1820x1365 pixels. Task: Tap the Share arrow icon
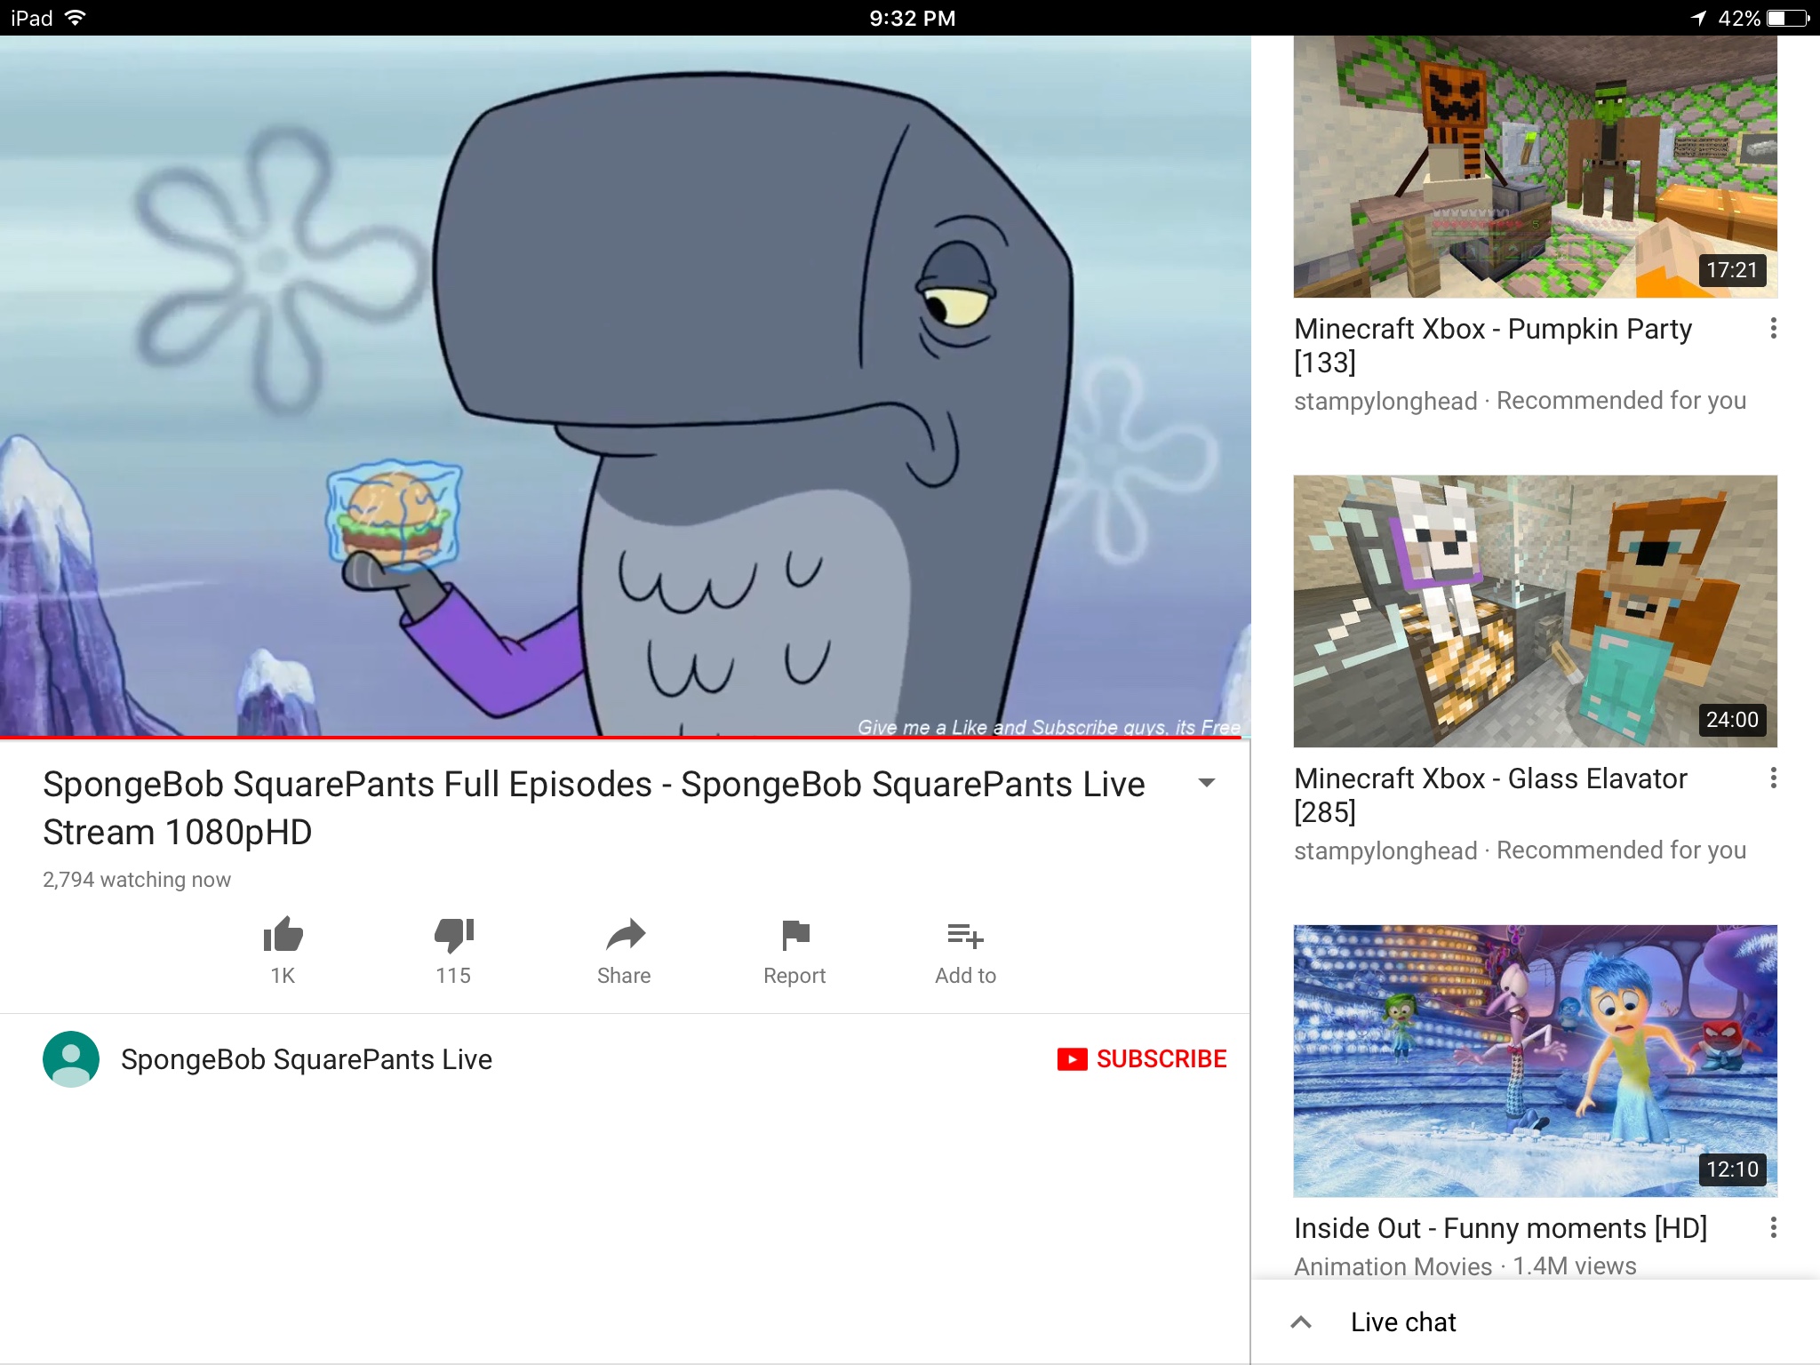(625, 934)
